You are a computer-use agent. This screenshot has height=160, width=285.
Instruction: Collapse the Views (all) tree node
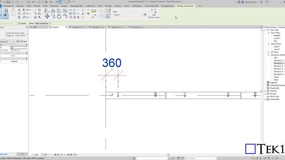[265, 30]
